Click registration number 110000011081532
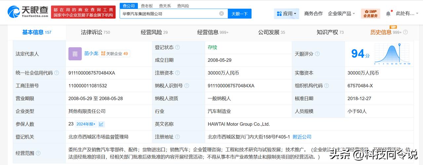The height and width of the screenshot is (165, 423). coord(88,86)
